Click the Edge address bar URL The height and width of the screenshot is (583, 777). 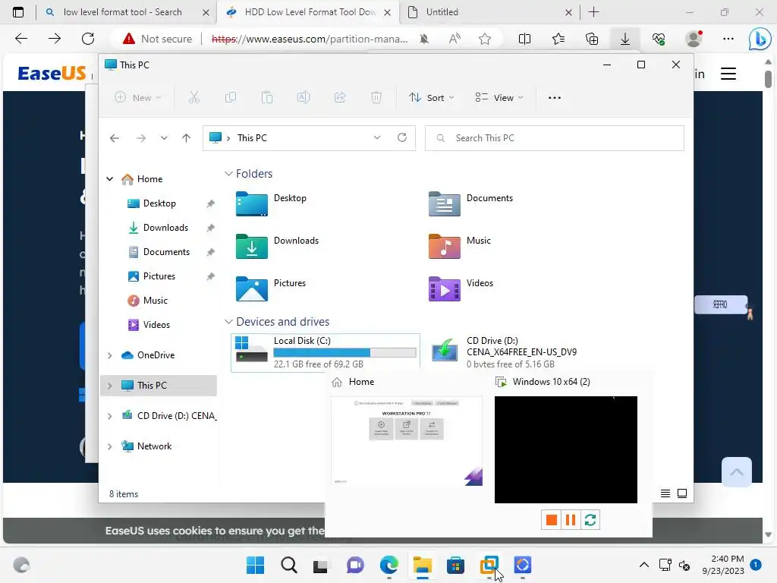pyautogui.click(x=310, y=39)
